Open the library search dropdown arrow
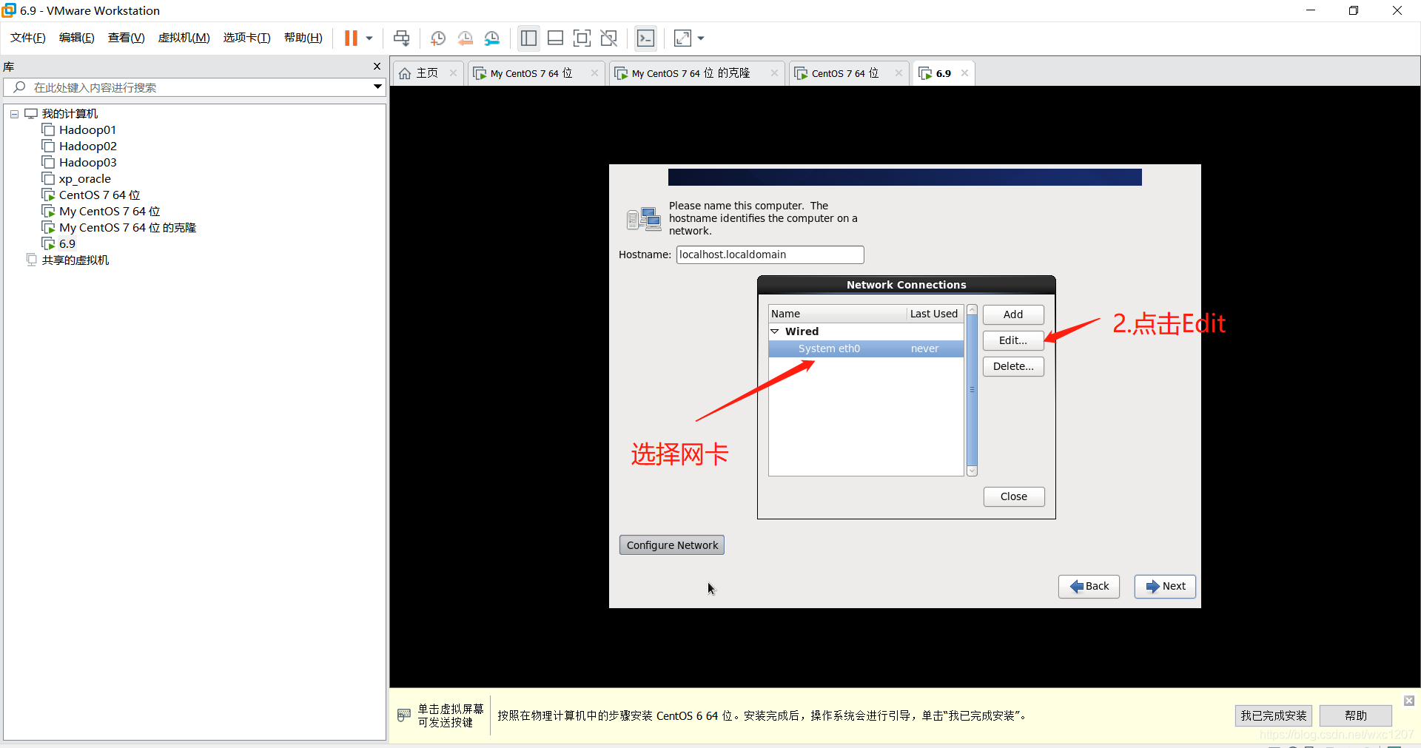Viewport: 1421px width, 748px height. pyautogui.click(x=377, y=87)
